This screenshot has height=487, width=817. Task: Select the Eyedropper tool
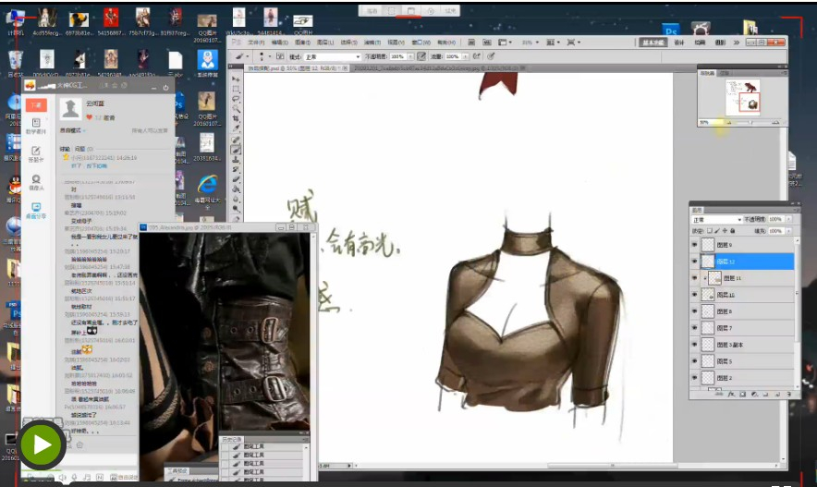236,128
